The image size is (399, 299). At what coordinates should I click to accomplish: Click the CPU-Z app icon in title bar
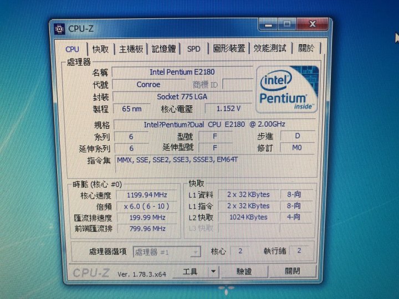[x=59, y=29]
